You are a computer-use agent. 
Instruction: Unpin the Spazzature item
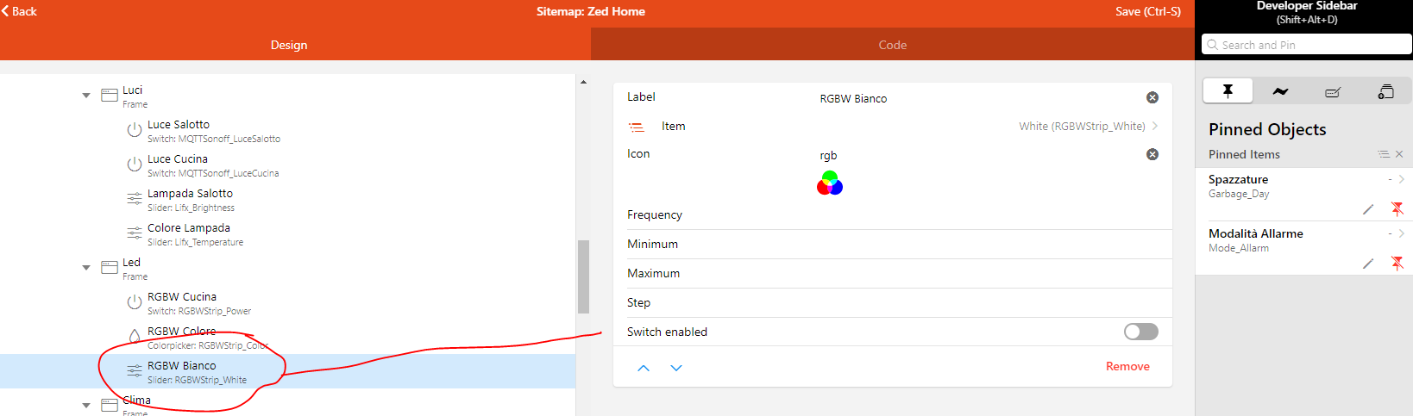tap(1397, 208)
